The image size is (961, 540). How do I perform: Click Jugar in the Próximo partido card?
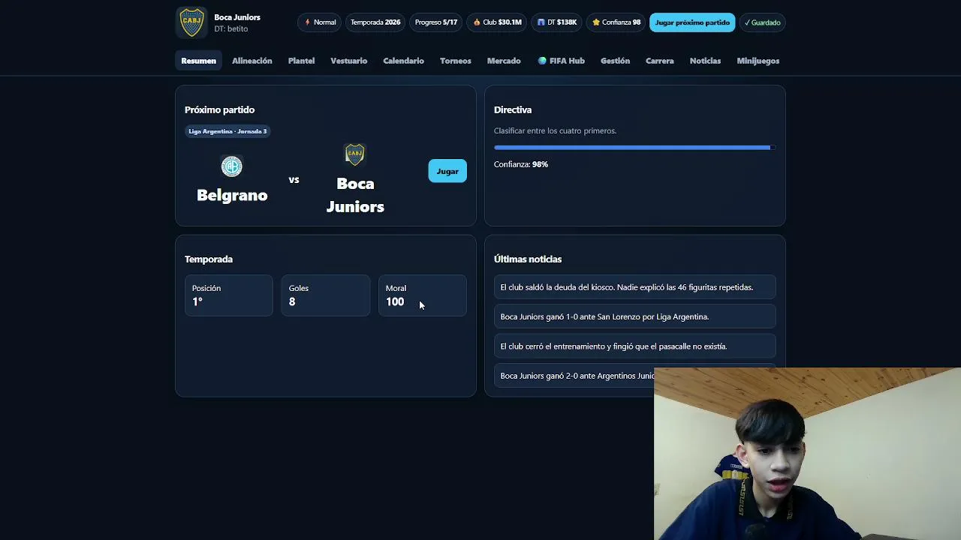(x=447, y=171)
